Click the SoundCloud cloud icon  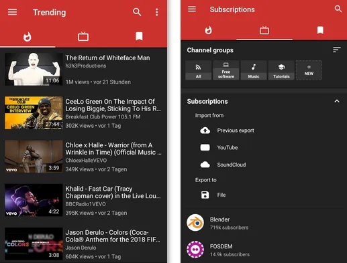click(205, 165)
